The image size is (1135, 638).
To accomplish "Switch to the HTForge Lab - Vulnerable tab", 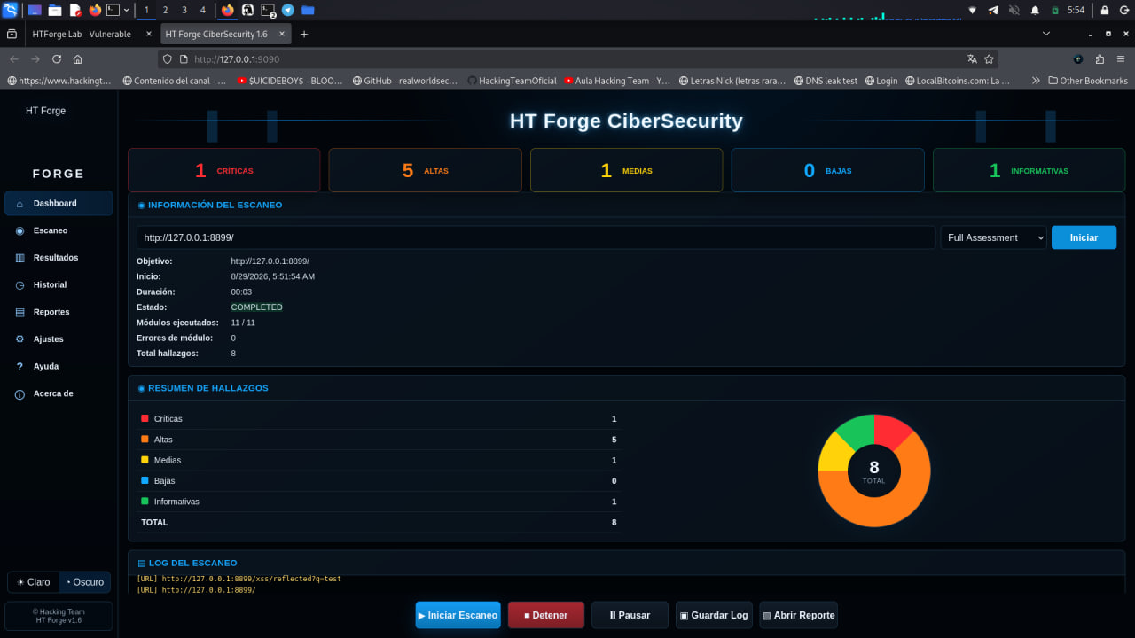I will (81, 34).
